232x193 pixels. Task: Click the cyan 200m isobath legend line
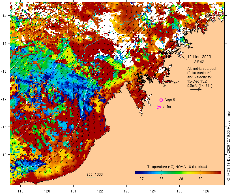[x=91, y=177]
